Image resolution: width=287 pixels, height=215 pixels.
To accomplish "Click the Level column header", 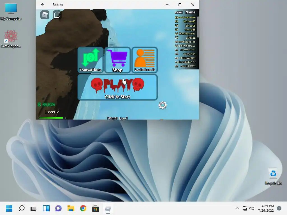I will pyautogui.click(x=179, y=12).
